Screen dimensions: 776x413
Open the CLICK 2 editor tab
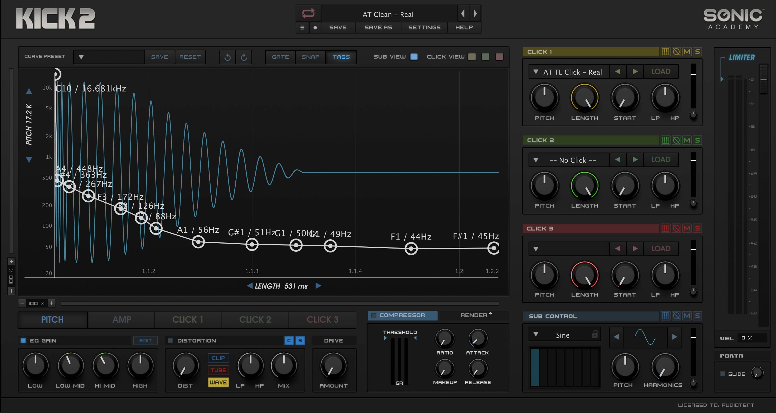(x=255, y=319)
